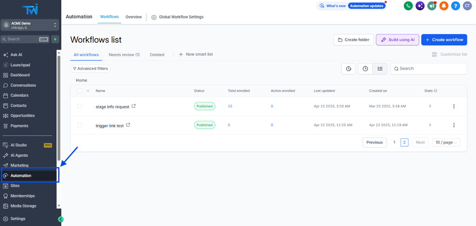This screenshot has height=226, width=476.
Task: Click New smart list
Action: (196, 54)
